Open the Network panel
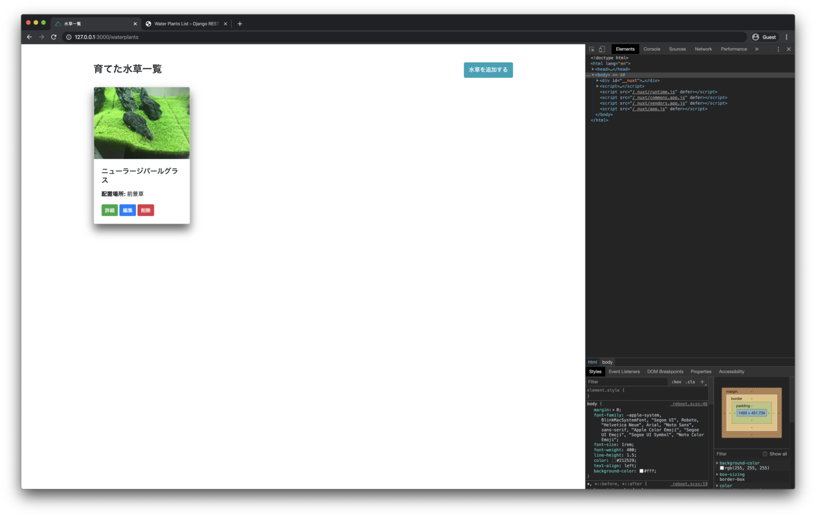This screenshot has width=816, height=517. click(703, 49)
